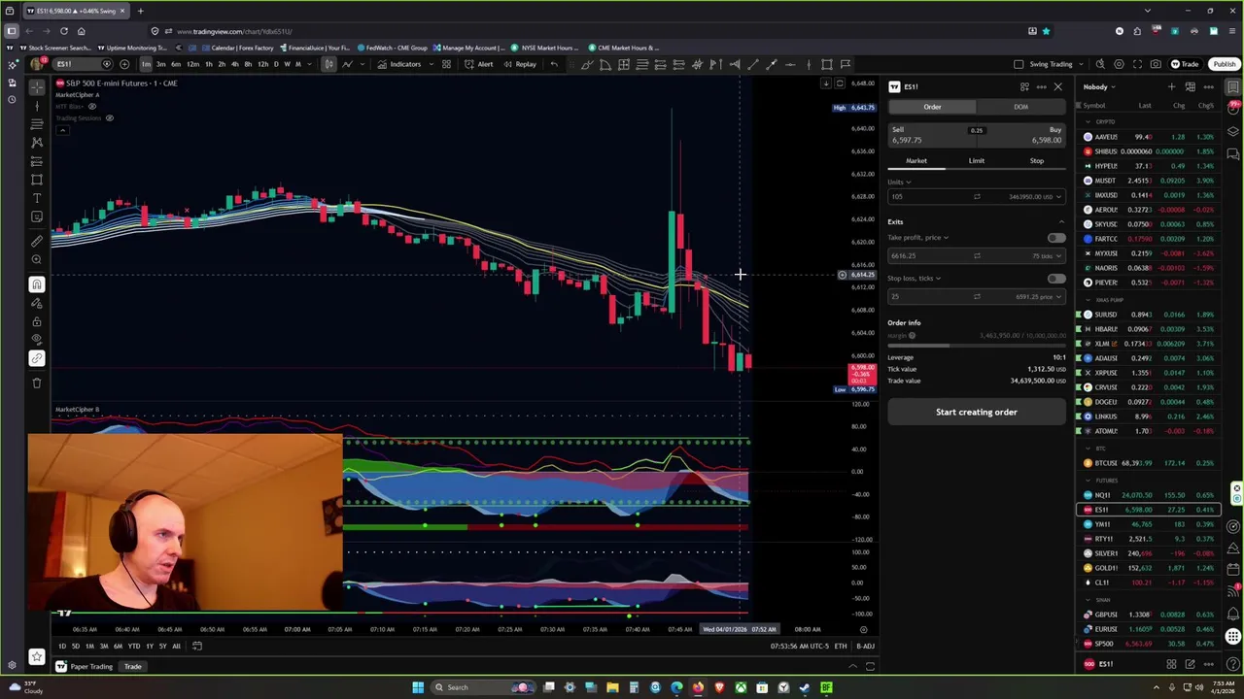Screen dimensions: 1244x699
Task: Open the Stop loss, ticks dropdown
Action: [x=914, y=279]
